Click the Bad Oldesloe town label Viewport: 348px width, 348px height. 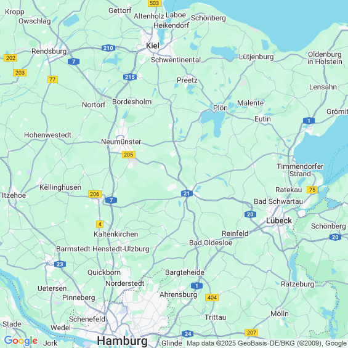point(211,243)
